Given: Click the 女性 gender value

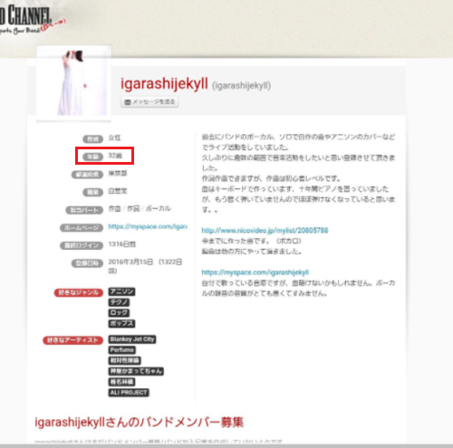Looking at the screenshot, I should (x=114, y=138).
